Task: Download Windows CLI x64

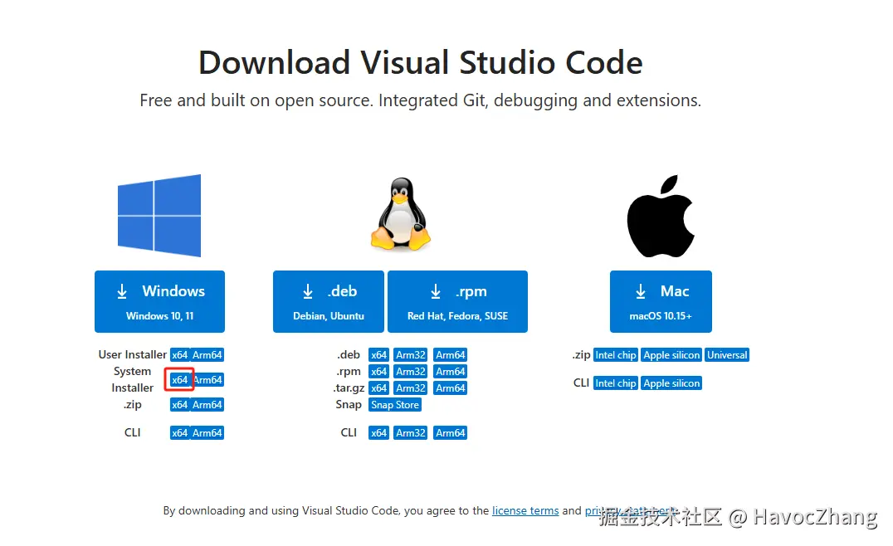Action: (179, 432)
